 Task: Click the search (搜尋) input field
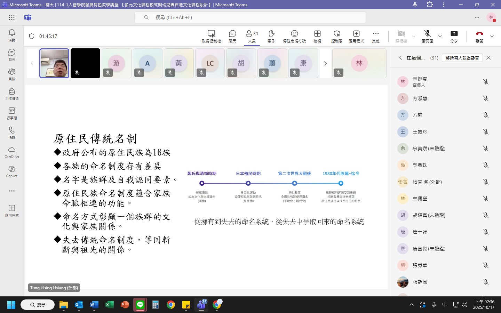coord(250,17)
